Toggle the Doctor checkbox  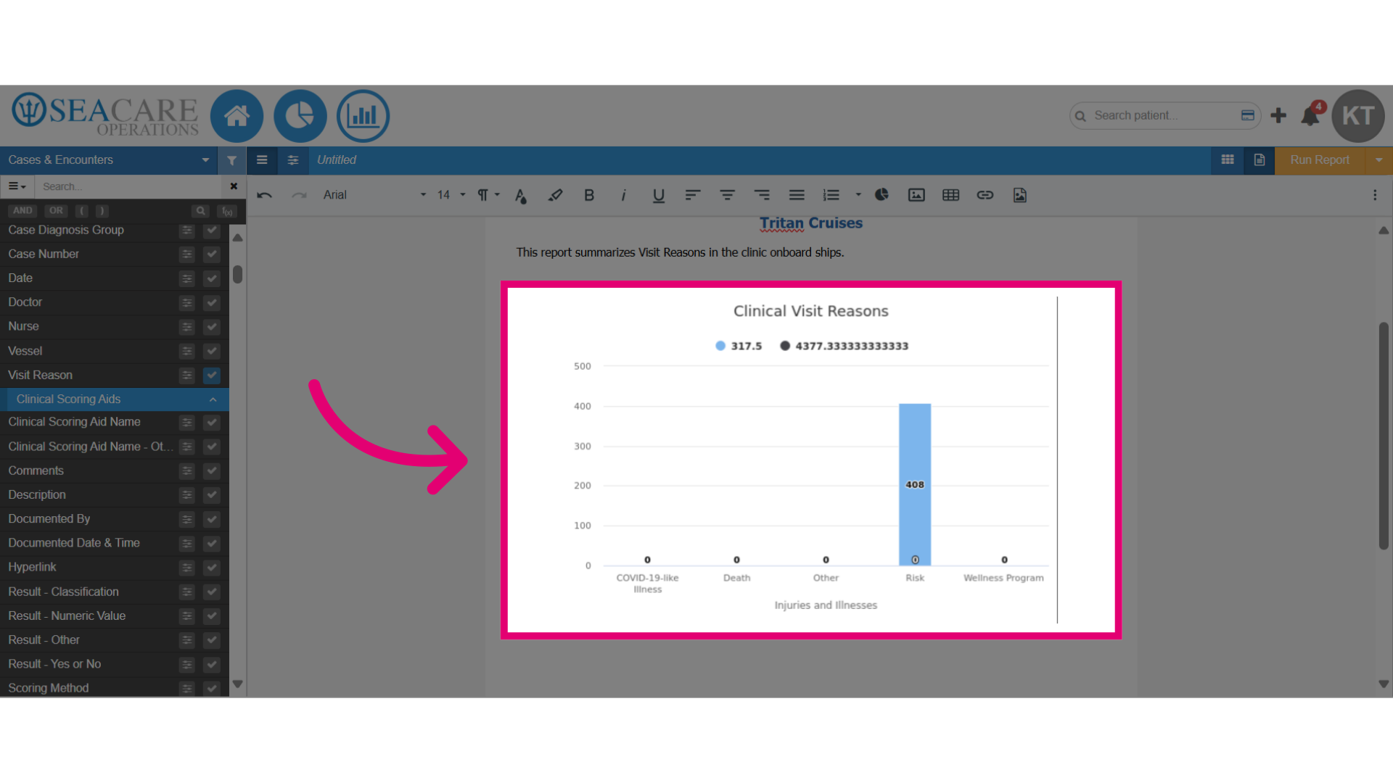212,303
